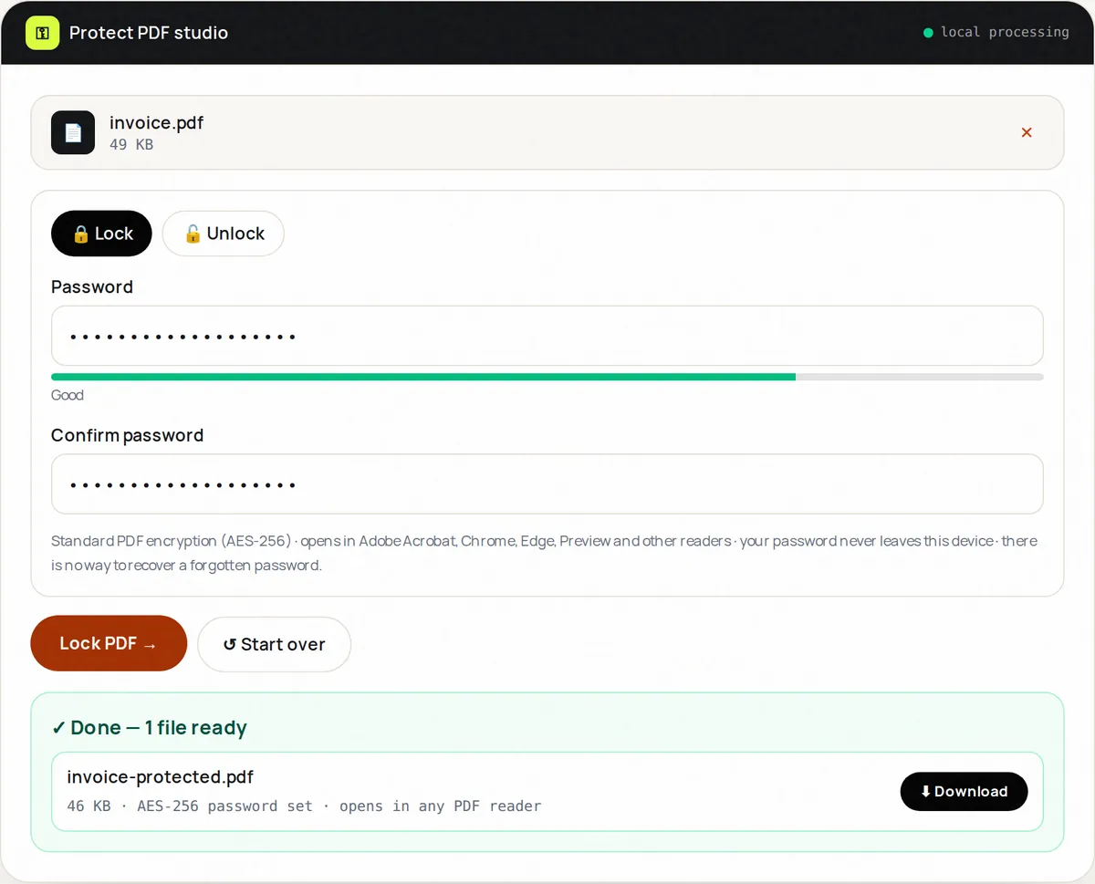Click the 'invoice-protected.pdf' result file name
This screenshot has height=884, width=1095.
click(161, 777)
